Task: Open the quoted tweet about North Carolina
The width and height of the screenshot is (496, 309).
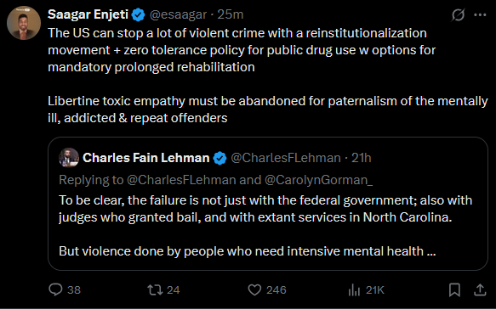Action: 268,204
